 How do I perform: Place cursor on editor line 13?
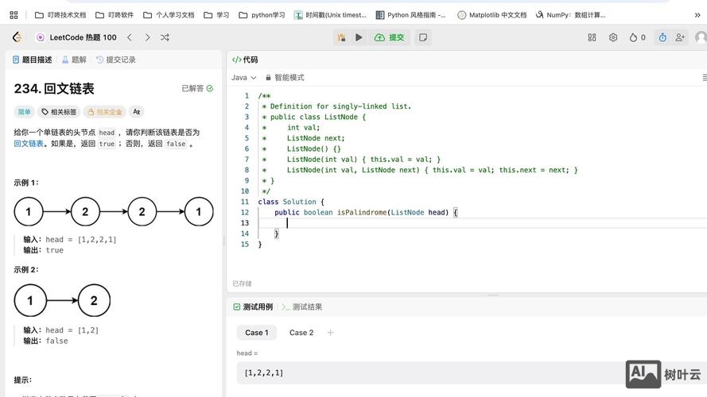483,223
